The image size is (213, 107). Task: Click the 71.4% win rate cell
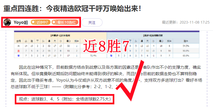tap(93, 56)
